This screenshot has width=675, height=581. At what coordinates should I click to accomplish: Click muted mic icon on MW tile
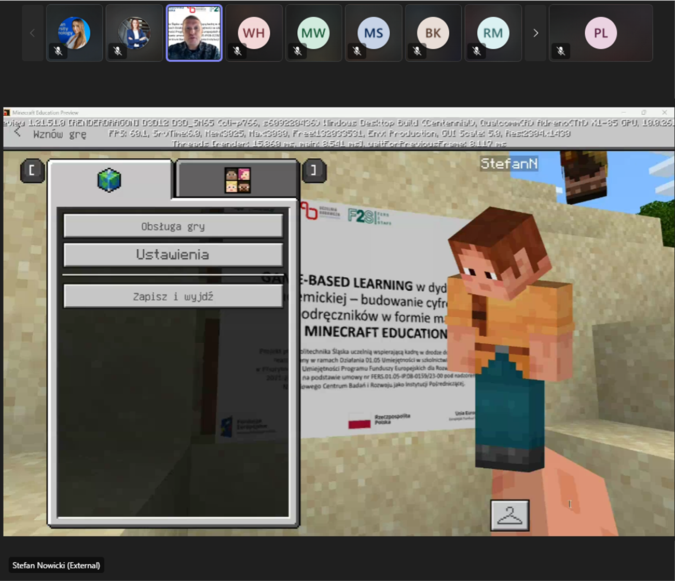tap(297, 51)
